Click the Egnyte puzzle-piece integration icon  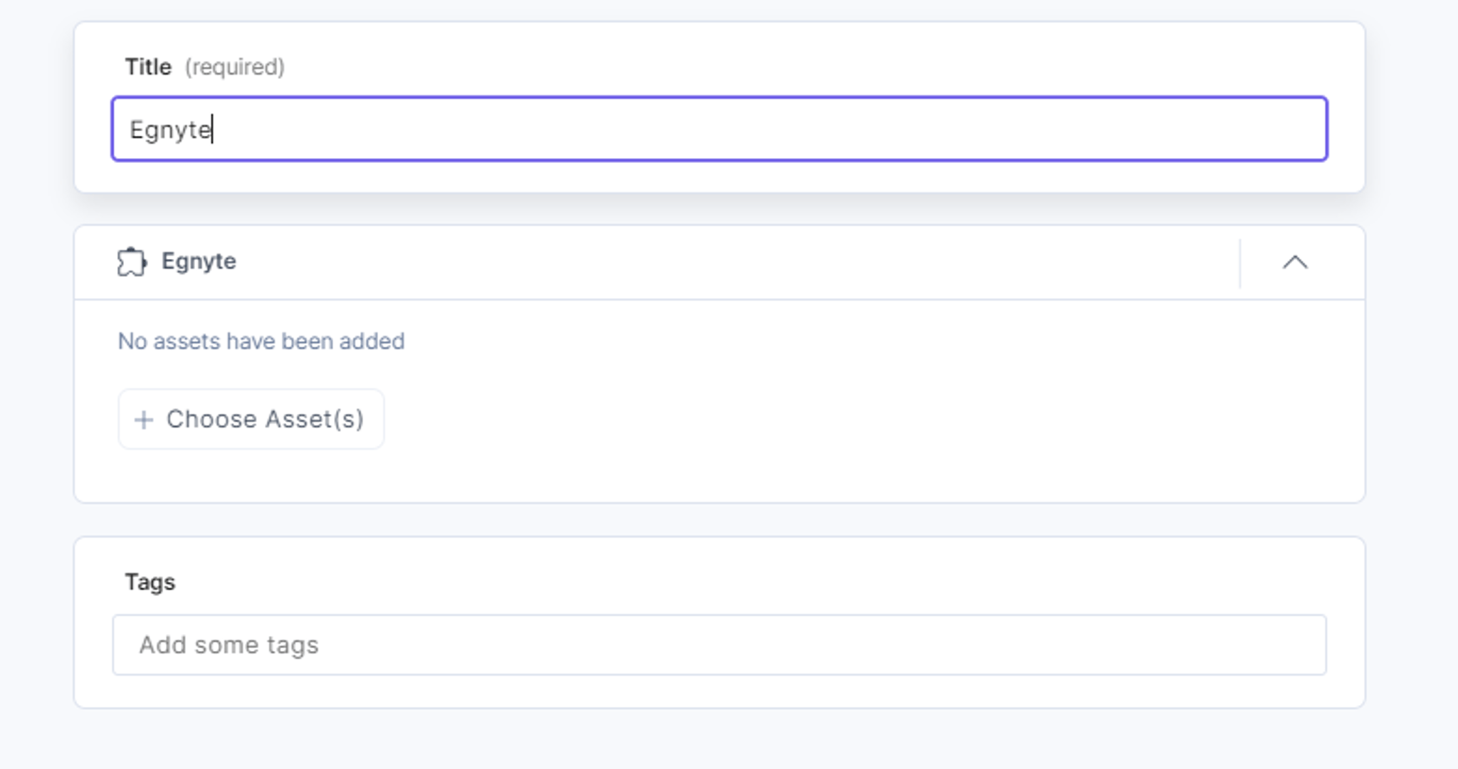(132, 262)
